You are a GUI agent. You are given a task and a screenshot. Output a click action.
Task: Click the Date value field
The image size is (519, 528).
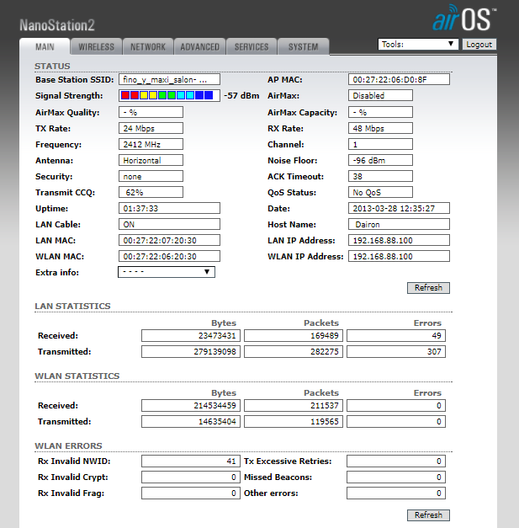tap(399, 208)
